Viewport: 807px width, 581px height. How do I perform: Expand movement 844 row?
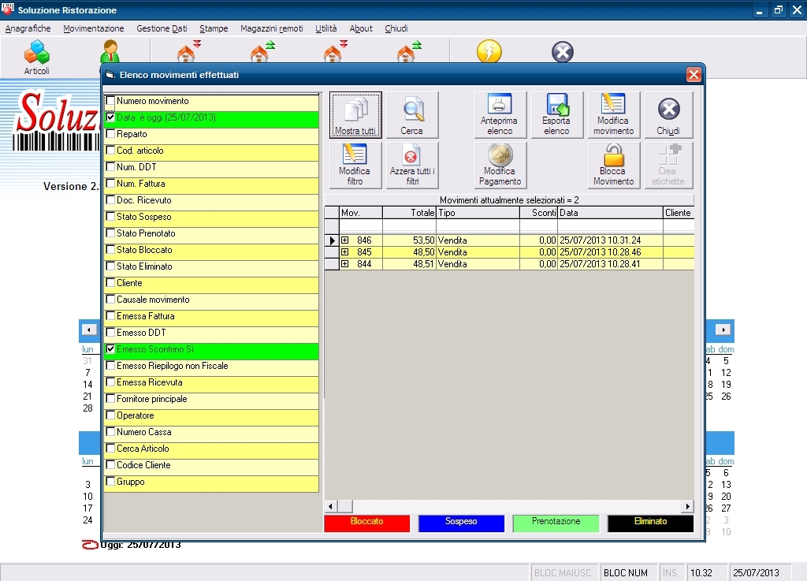point(345,264)
